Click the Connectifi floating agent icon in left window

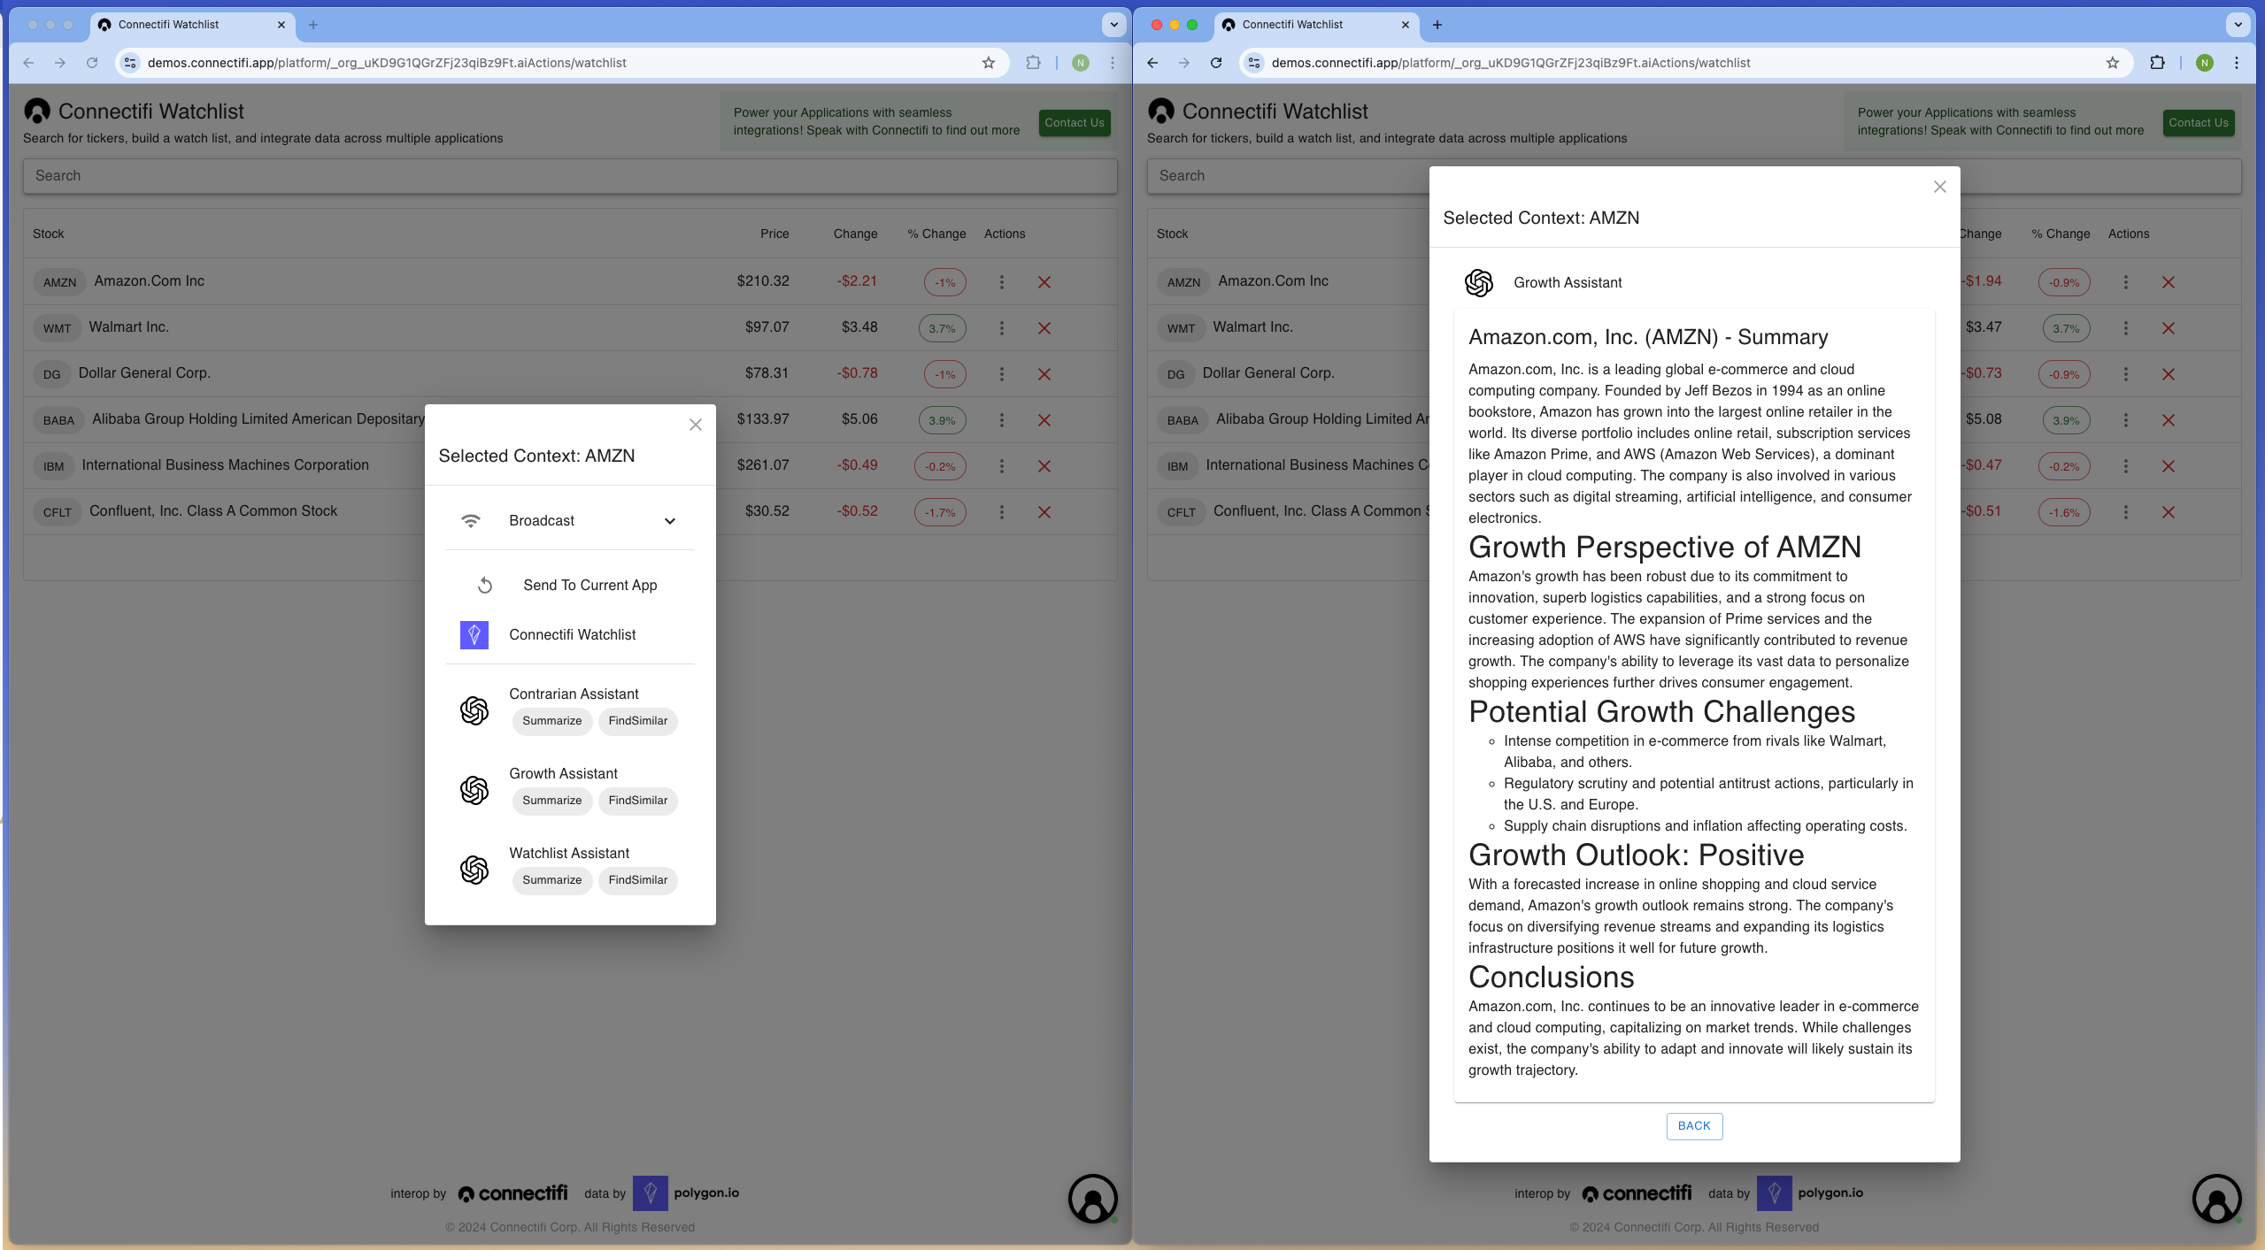pos(1092,1199)
